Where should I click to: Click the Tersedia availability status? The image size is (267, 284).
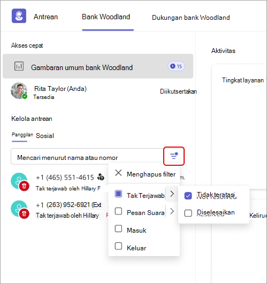[x=44, y=97]
